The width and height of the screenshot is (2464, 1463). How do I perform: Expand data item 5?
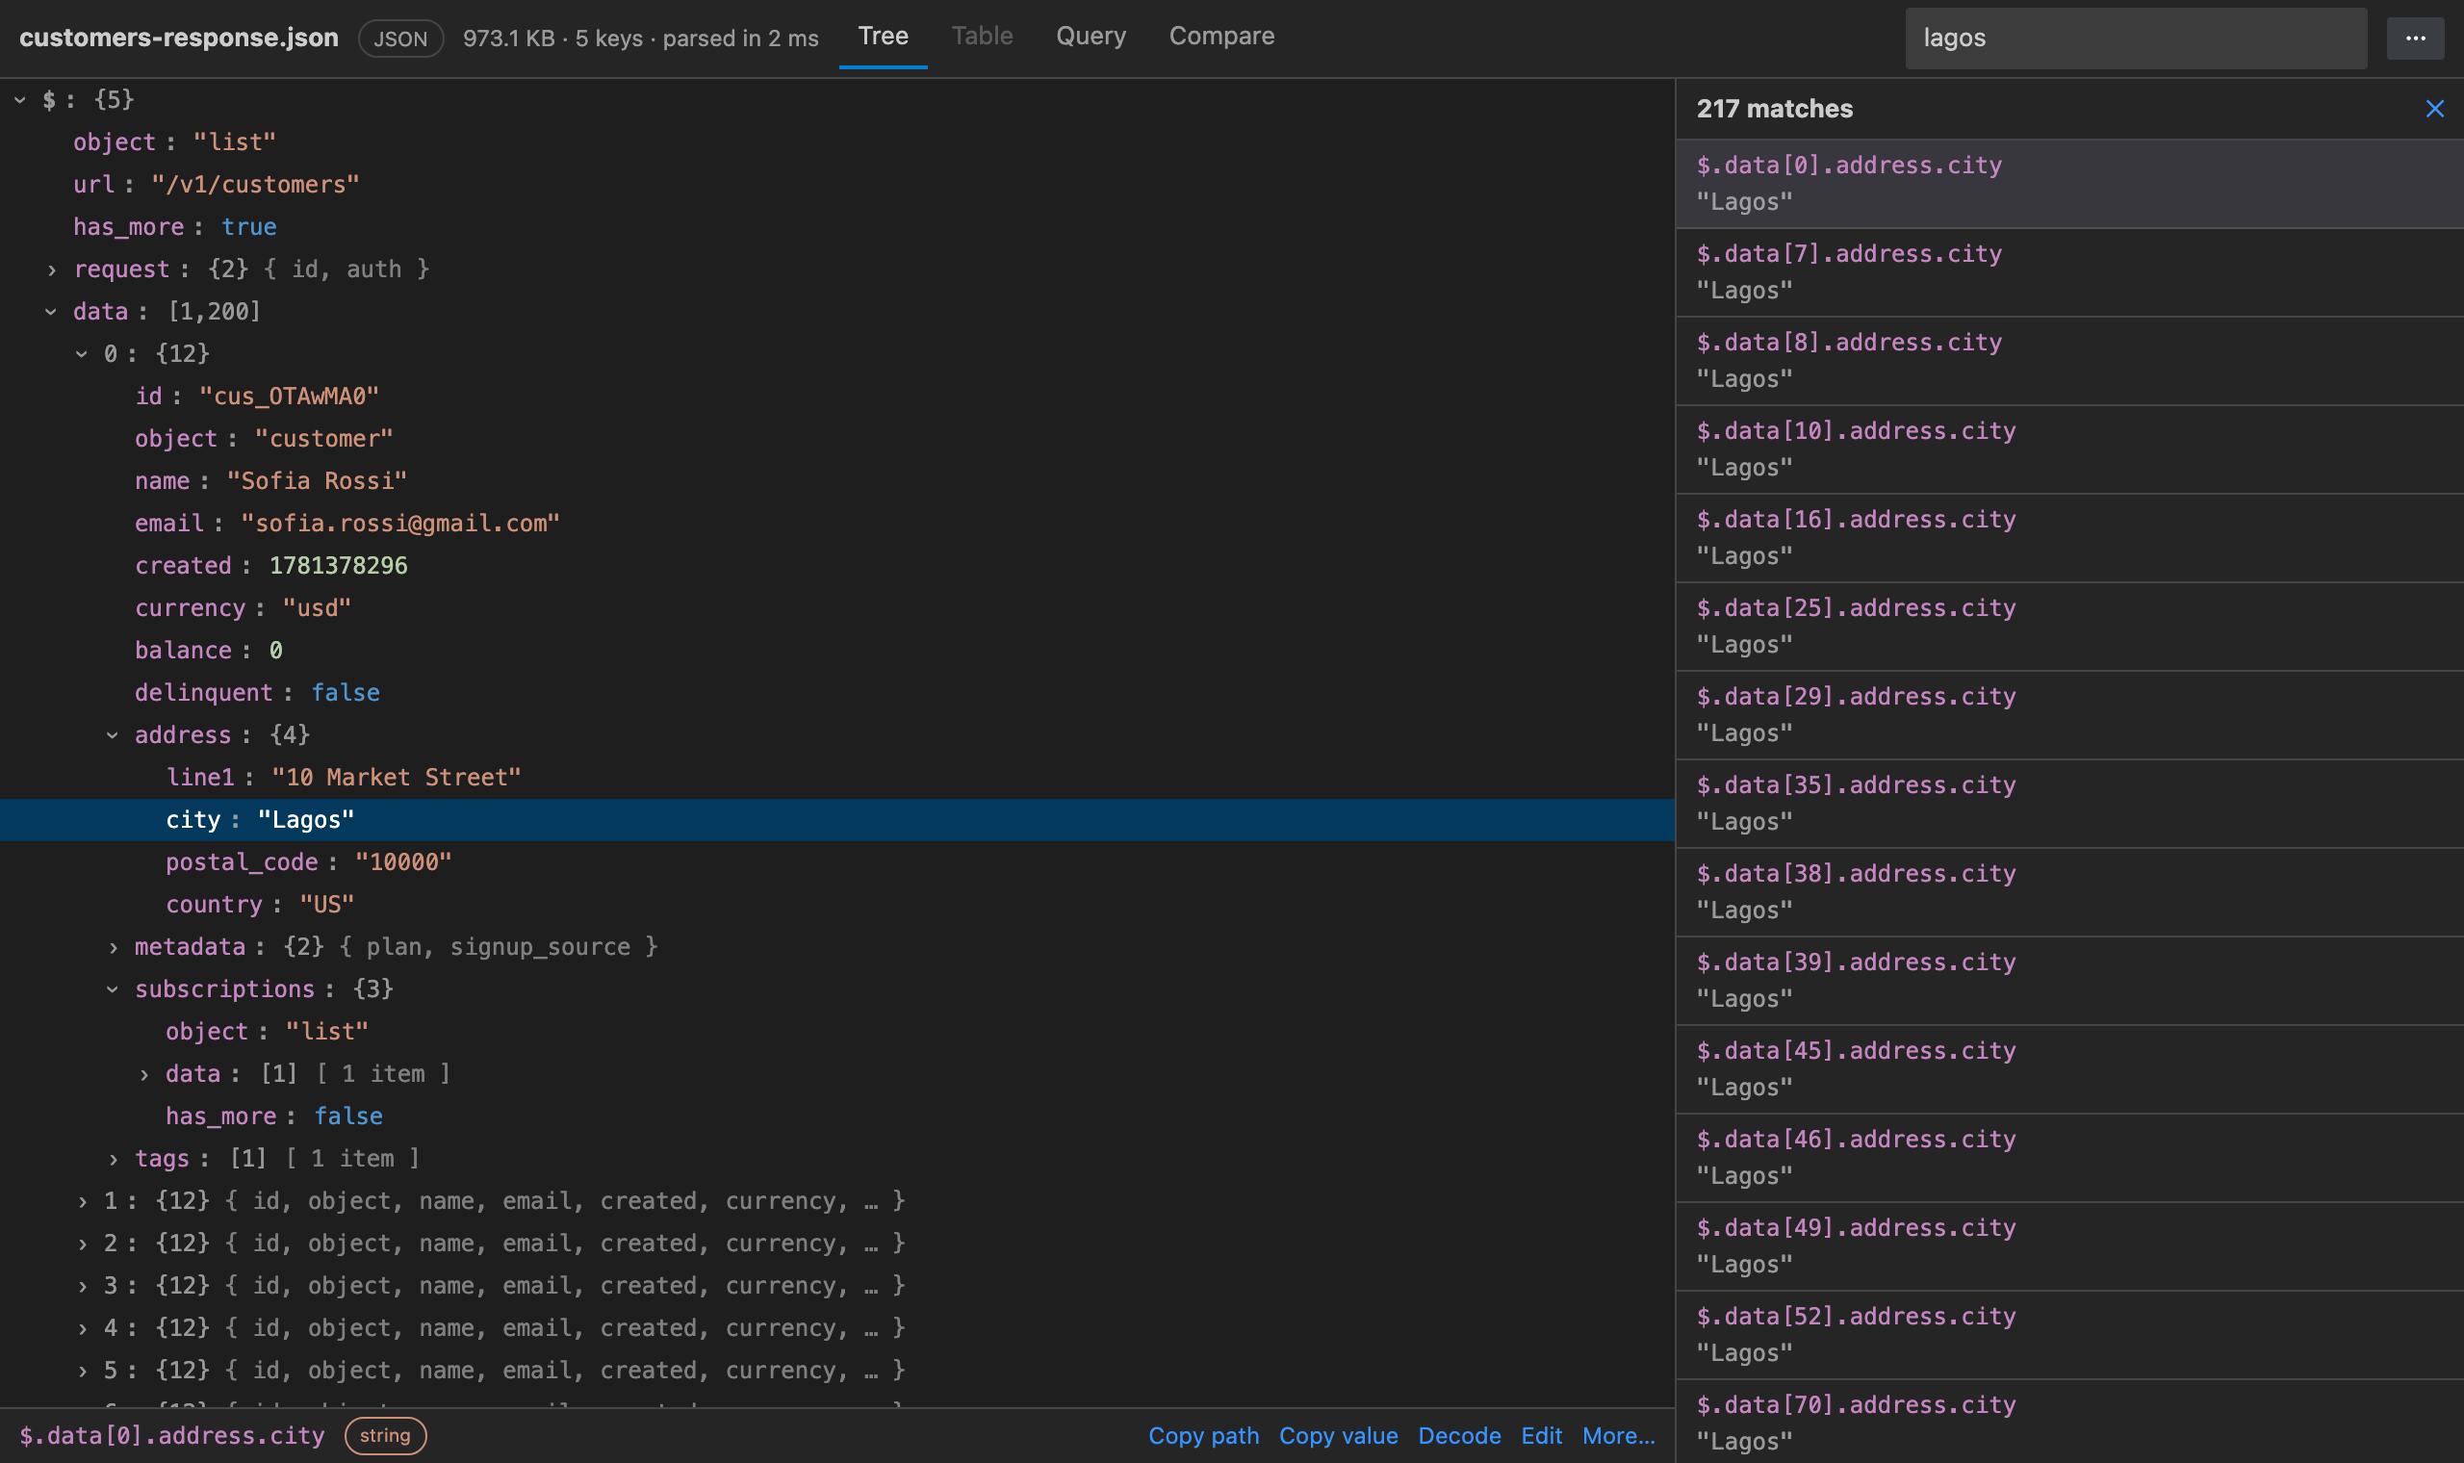coord(82,1372)
